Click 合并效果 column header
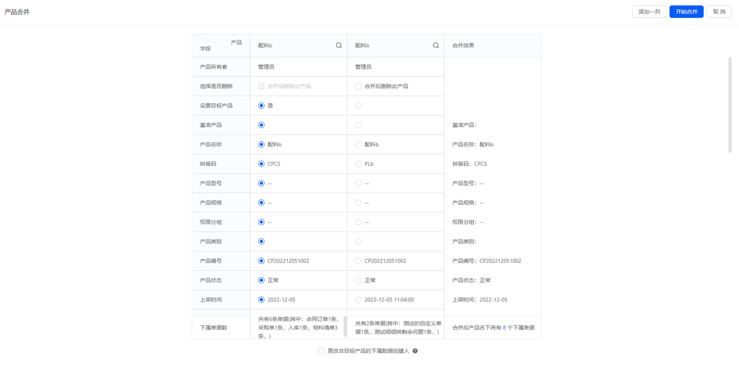Image resolution: width=739 pixels, height=366 pixels. 463,46
